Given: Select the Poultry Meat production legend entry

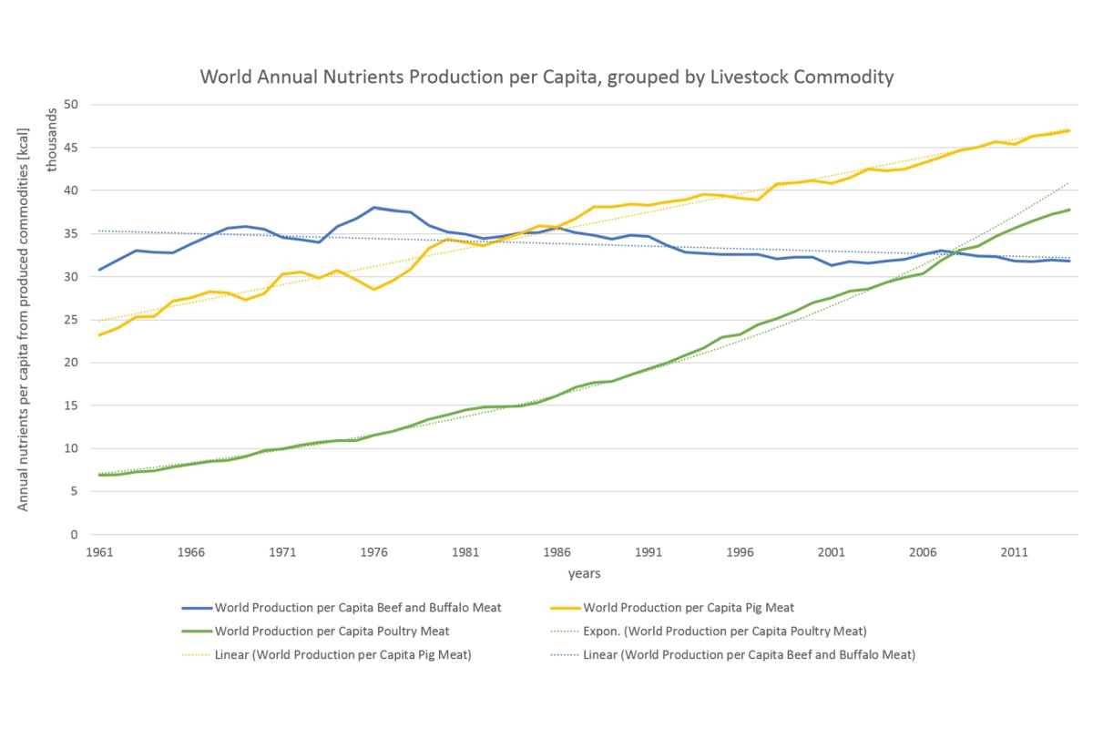Looking at the screenshot, I should pyautogui.click(x=331, y=631).
